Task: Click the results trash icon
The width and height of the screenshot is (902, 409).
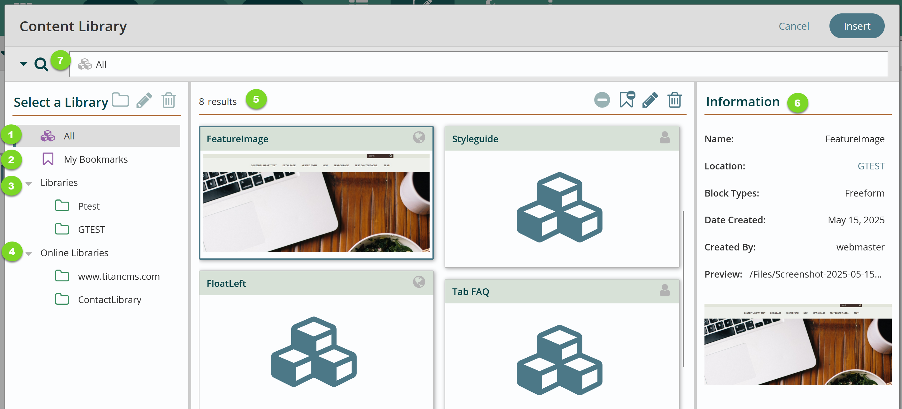Action: click(x=674, y=100)
